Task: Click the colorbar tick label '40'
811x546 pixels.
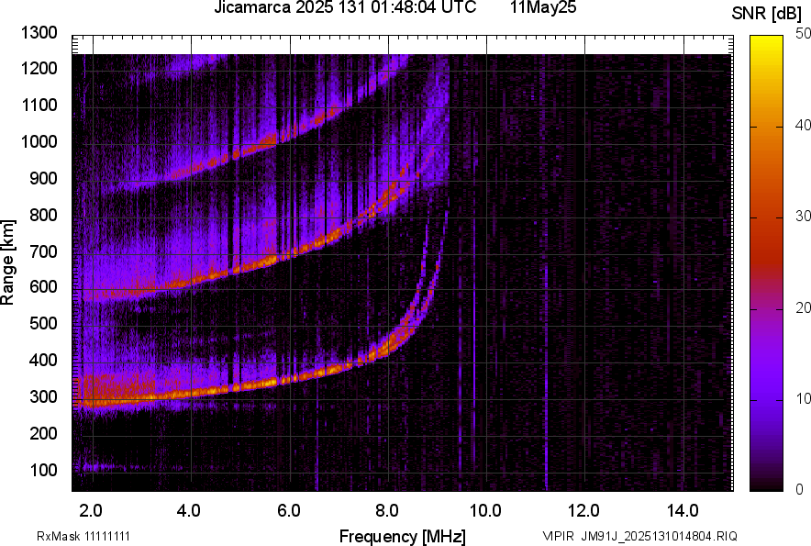Action: [803, 125]
